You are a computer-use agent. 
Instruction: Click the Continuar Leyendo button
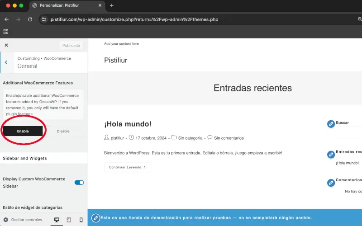[x=128, y=167]
